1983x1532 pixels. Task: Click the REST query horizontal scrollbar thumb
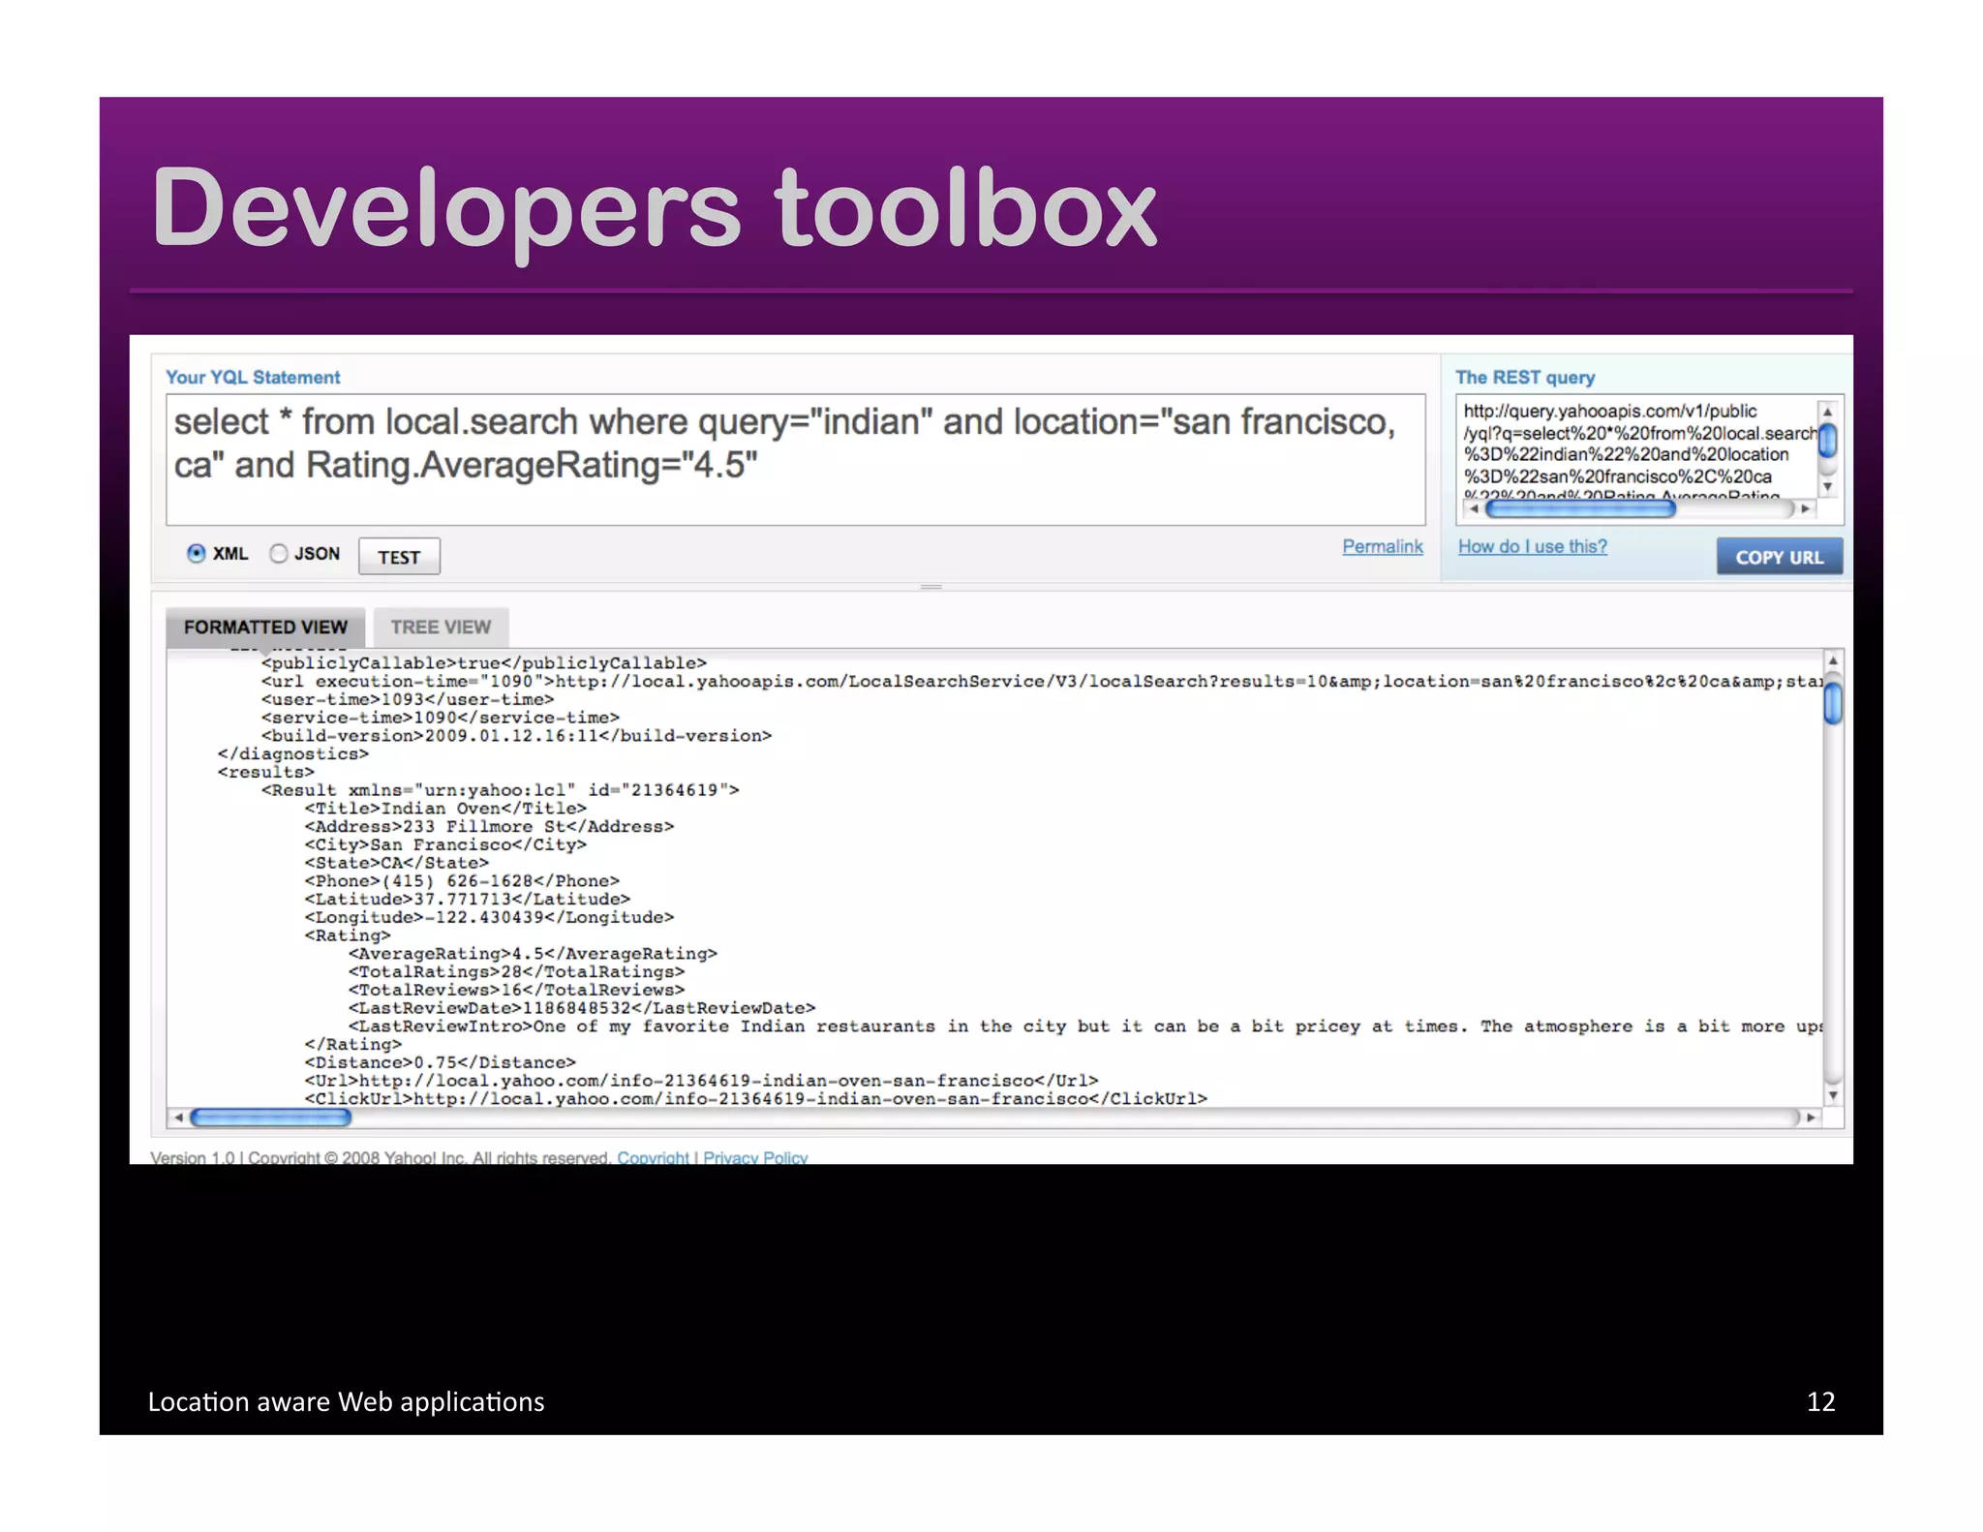pyautogui.click(x=1580, y=508)
